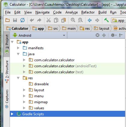Expand the mipmap folder
The width and height of the screenshot is (126, 127).
coord(24,102)
